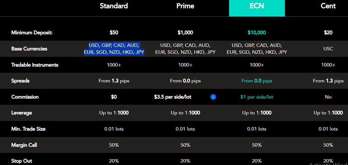Click the Tradable Instruments row label
348x165 pixels.
(35, 65)
